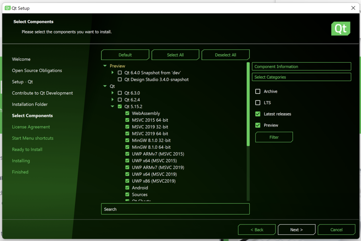361x241 pixels.
Task: Select the Setup - Qt step
Action: coord(22,82)
